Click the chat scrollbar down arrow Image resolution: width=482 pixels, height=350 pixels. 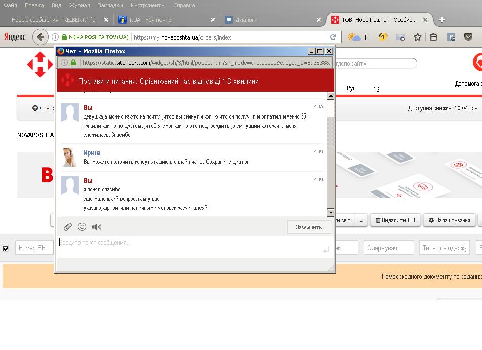pyautogui.click(x=331, y=213)
